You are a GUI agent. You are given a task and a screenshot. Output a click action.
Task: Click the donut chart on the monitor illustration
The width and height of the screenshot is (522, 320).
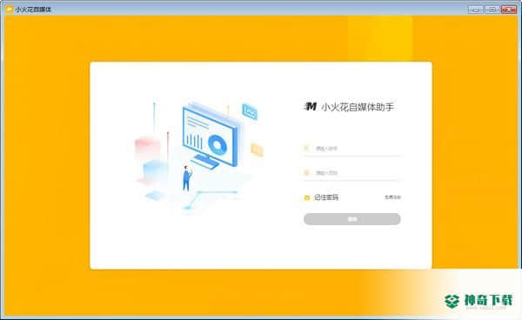(217, 145)
